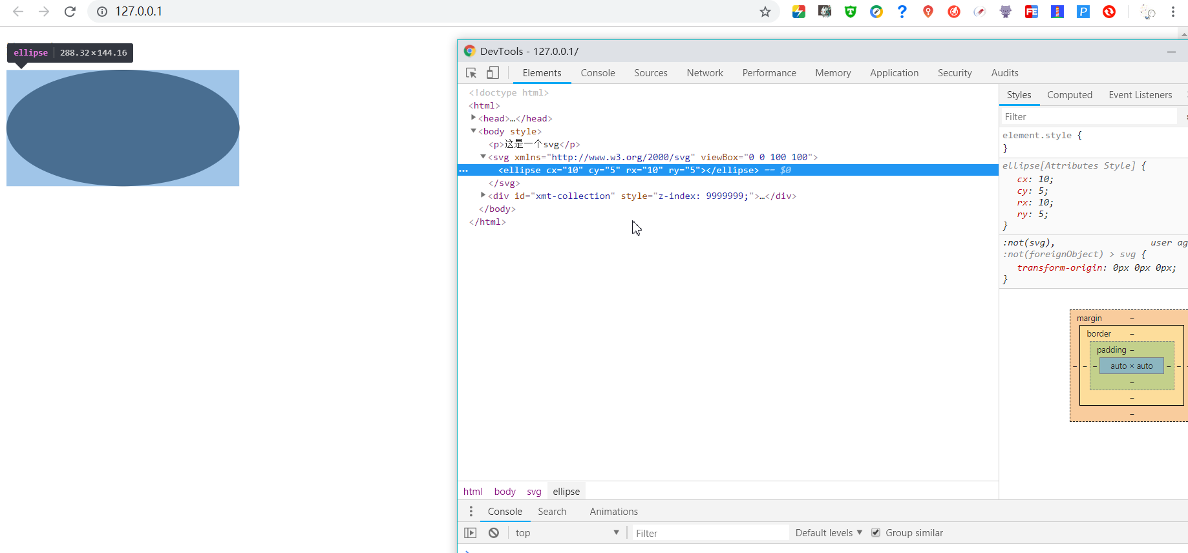Open the Audits tab
Image resolution: width=1188 pixels, height=553 pixels.
[x=1005, y=73]
